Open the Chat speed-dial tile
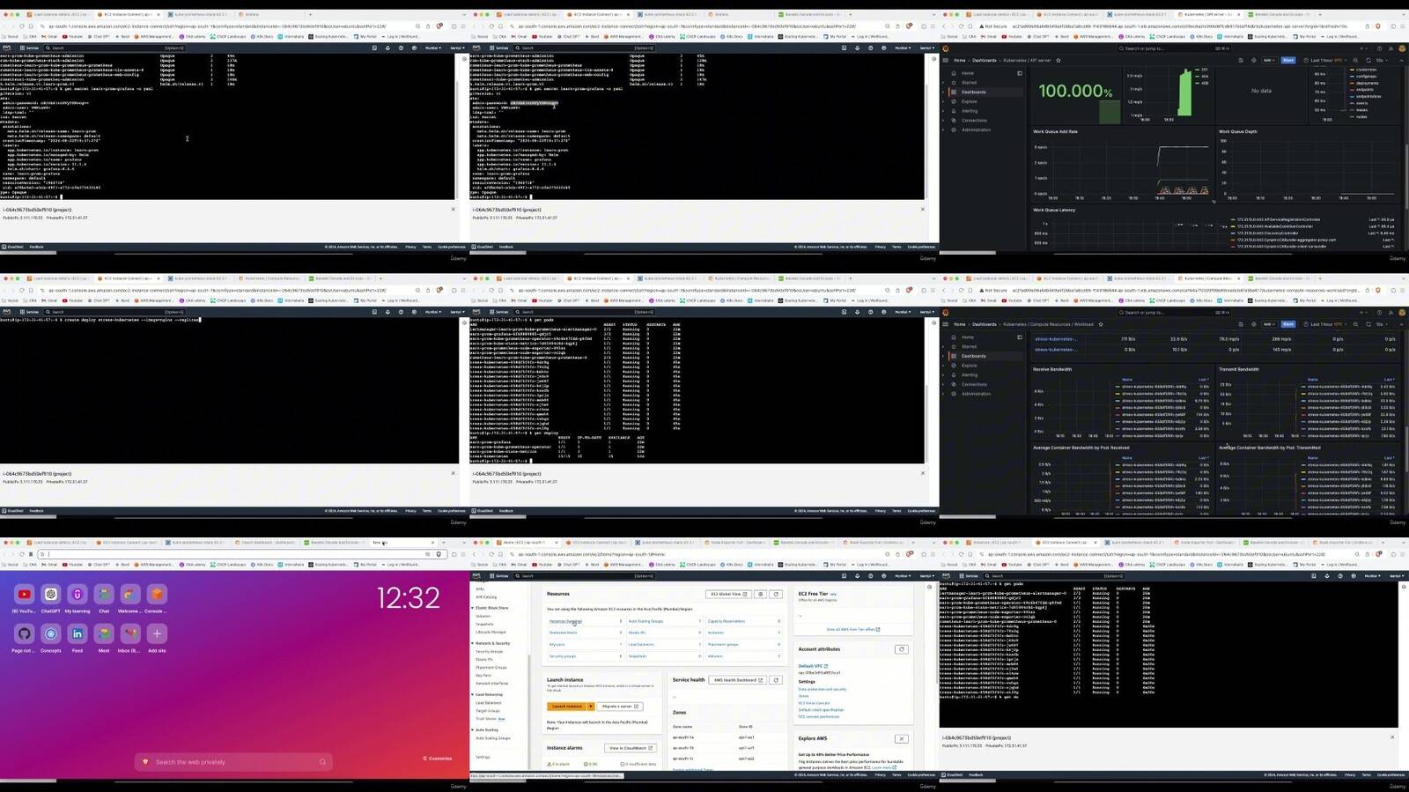The image size is (1409, 792). 104,595
